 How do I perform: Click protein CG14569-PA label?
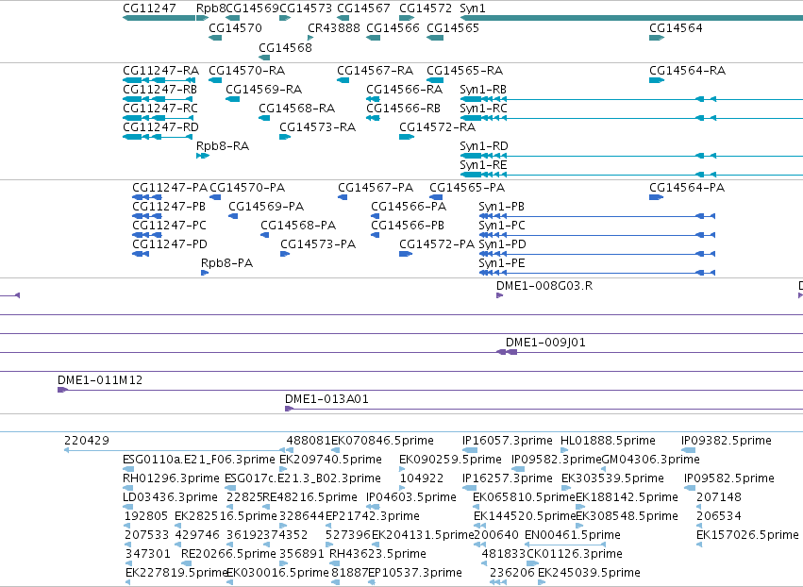point(266,207)
